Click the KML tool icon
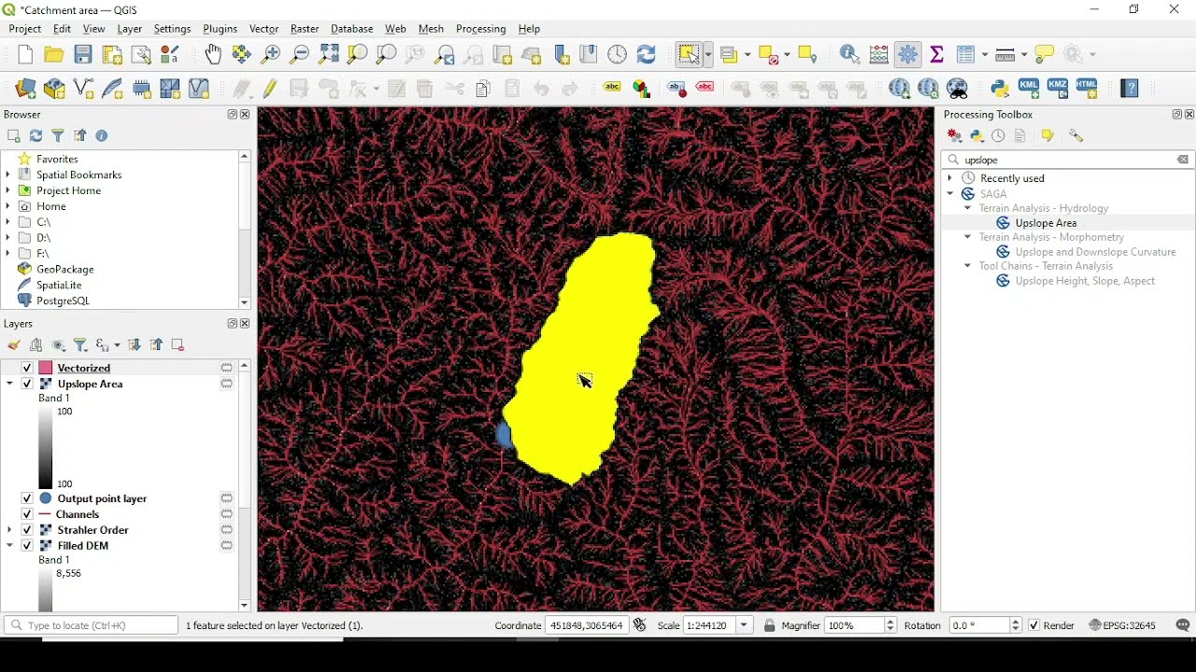This screenshot has height=672, width=1196. point(1029,89)
